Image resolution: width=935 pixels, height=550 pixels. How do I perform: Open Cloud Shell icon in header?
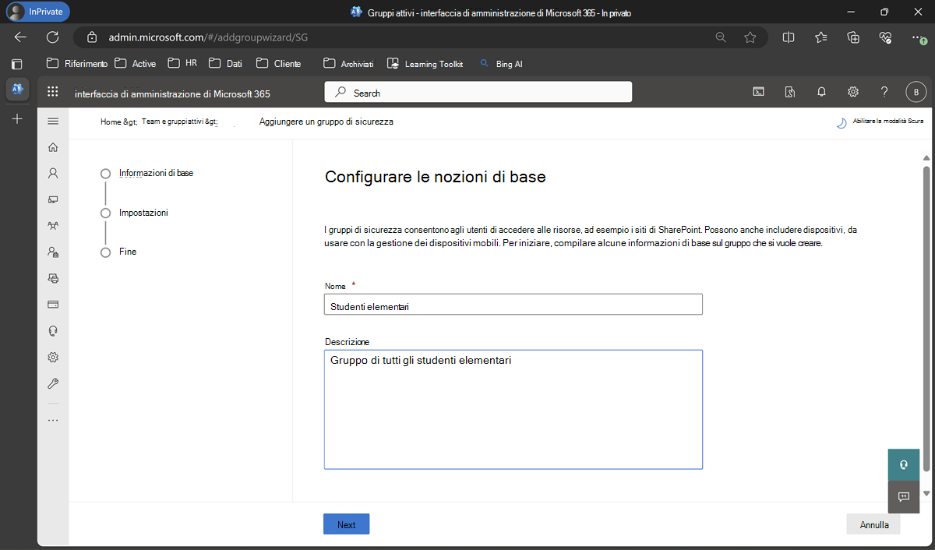click(x=758, y=92)
